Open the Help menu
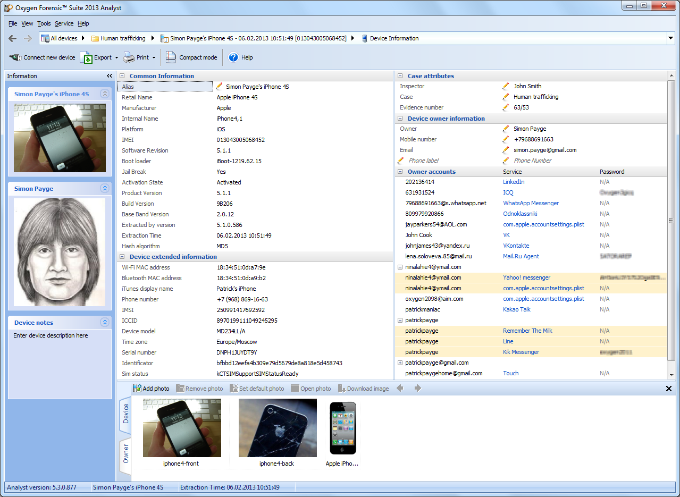 [83, 23]
